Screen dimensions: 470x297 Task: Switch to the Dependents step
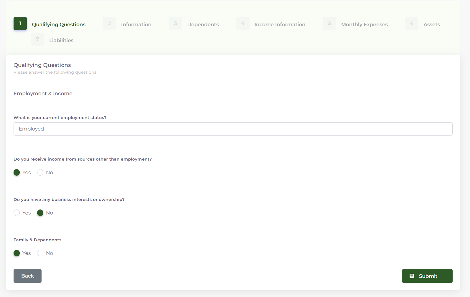(203, 24)
